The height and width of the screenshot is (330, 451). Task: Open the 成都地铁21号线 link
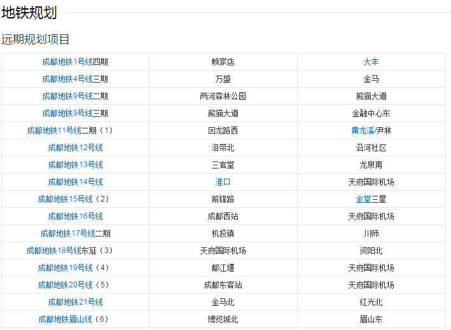point(75,303)
